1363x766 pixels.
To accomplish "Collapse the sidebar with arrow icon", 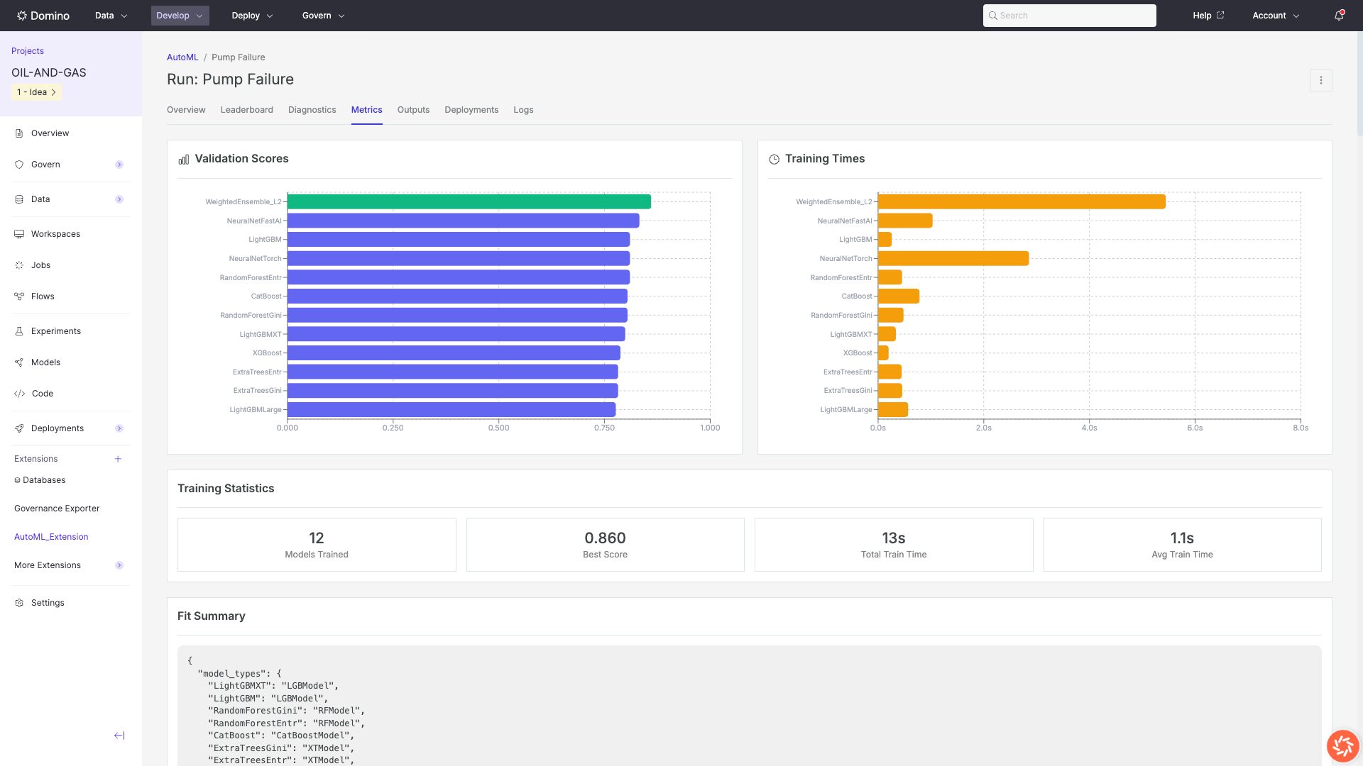I will pos(119,736).
